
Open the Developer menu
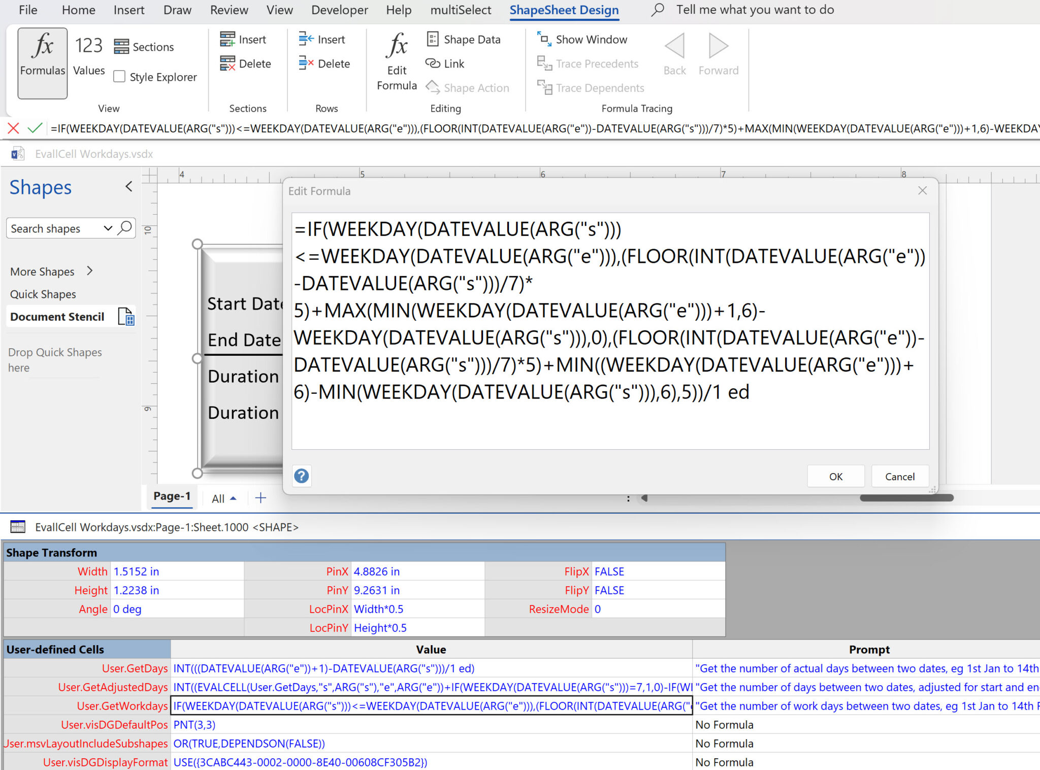point(339,10)
